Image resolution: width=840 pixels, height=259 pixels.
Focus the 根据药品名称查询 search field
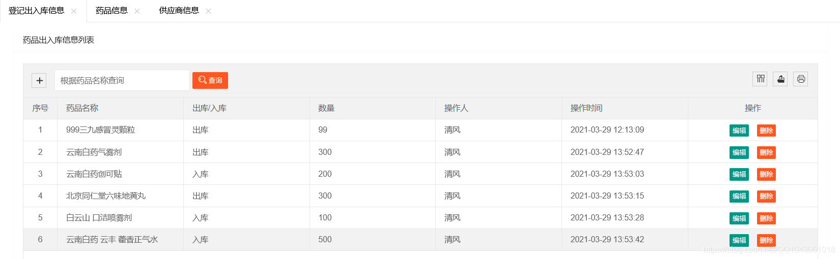[122, 80]
